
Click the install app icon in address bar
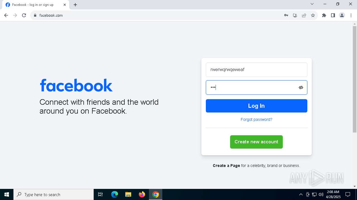295,15
